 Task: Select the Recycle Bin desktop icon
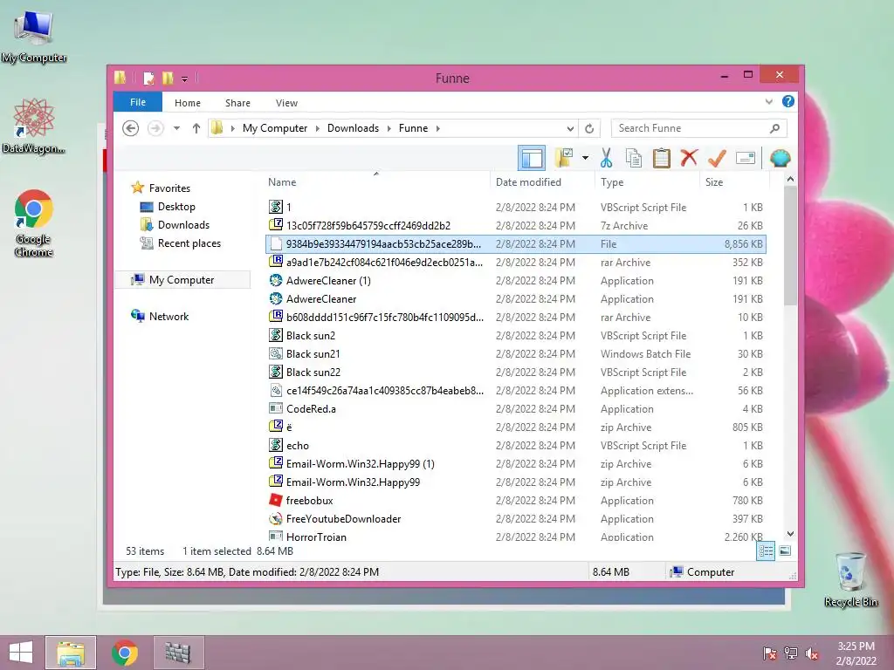(x=850, y=579)
